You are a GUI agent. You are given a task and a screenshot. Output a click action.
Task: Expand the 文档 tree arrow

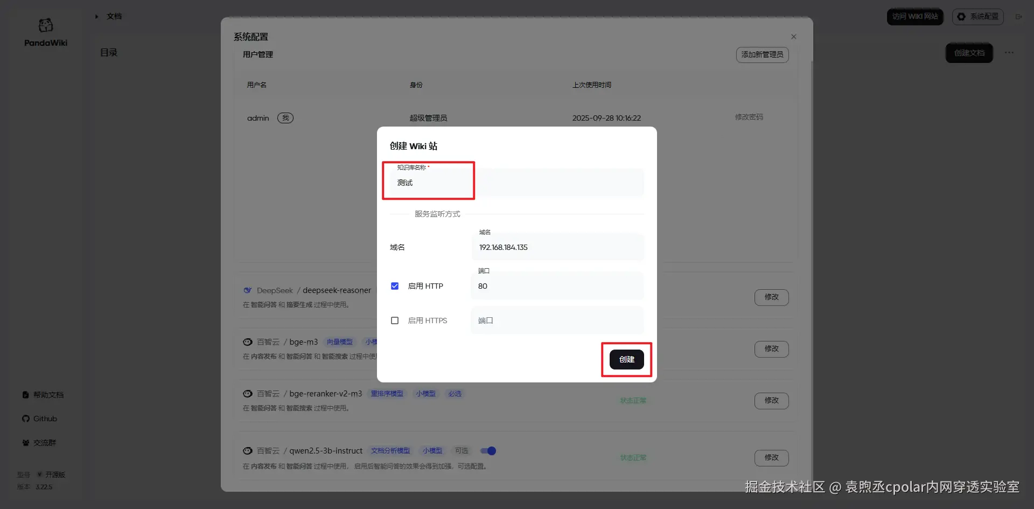(x=96, y=17)
